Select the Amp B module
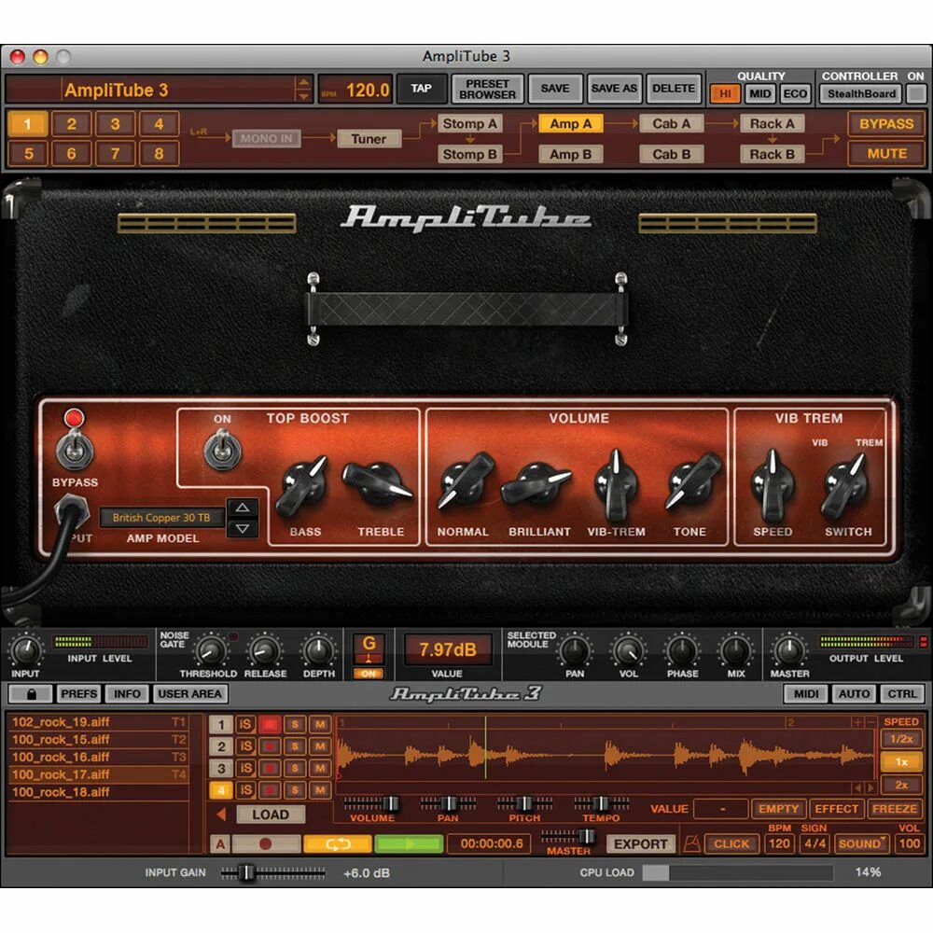The image size is (933, 933). (x=571, y=154)
